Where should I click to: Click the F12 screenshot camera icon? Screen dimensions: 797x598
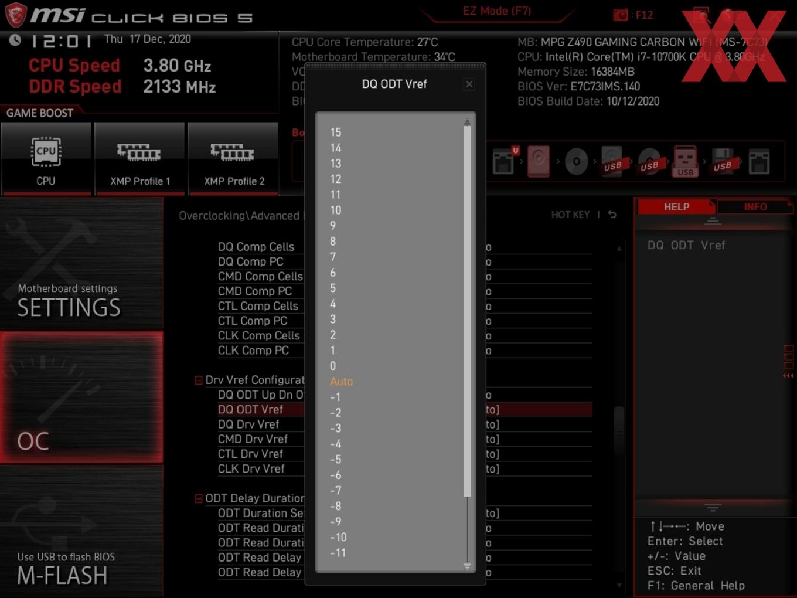click(x=620, y=15)
